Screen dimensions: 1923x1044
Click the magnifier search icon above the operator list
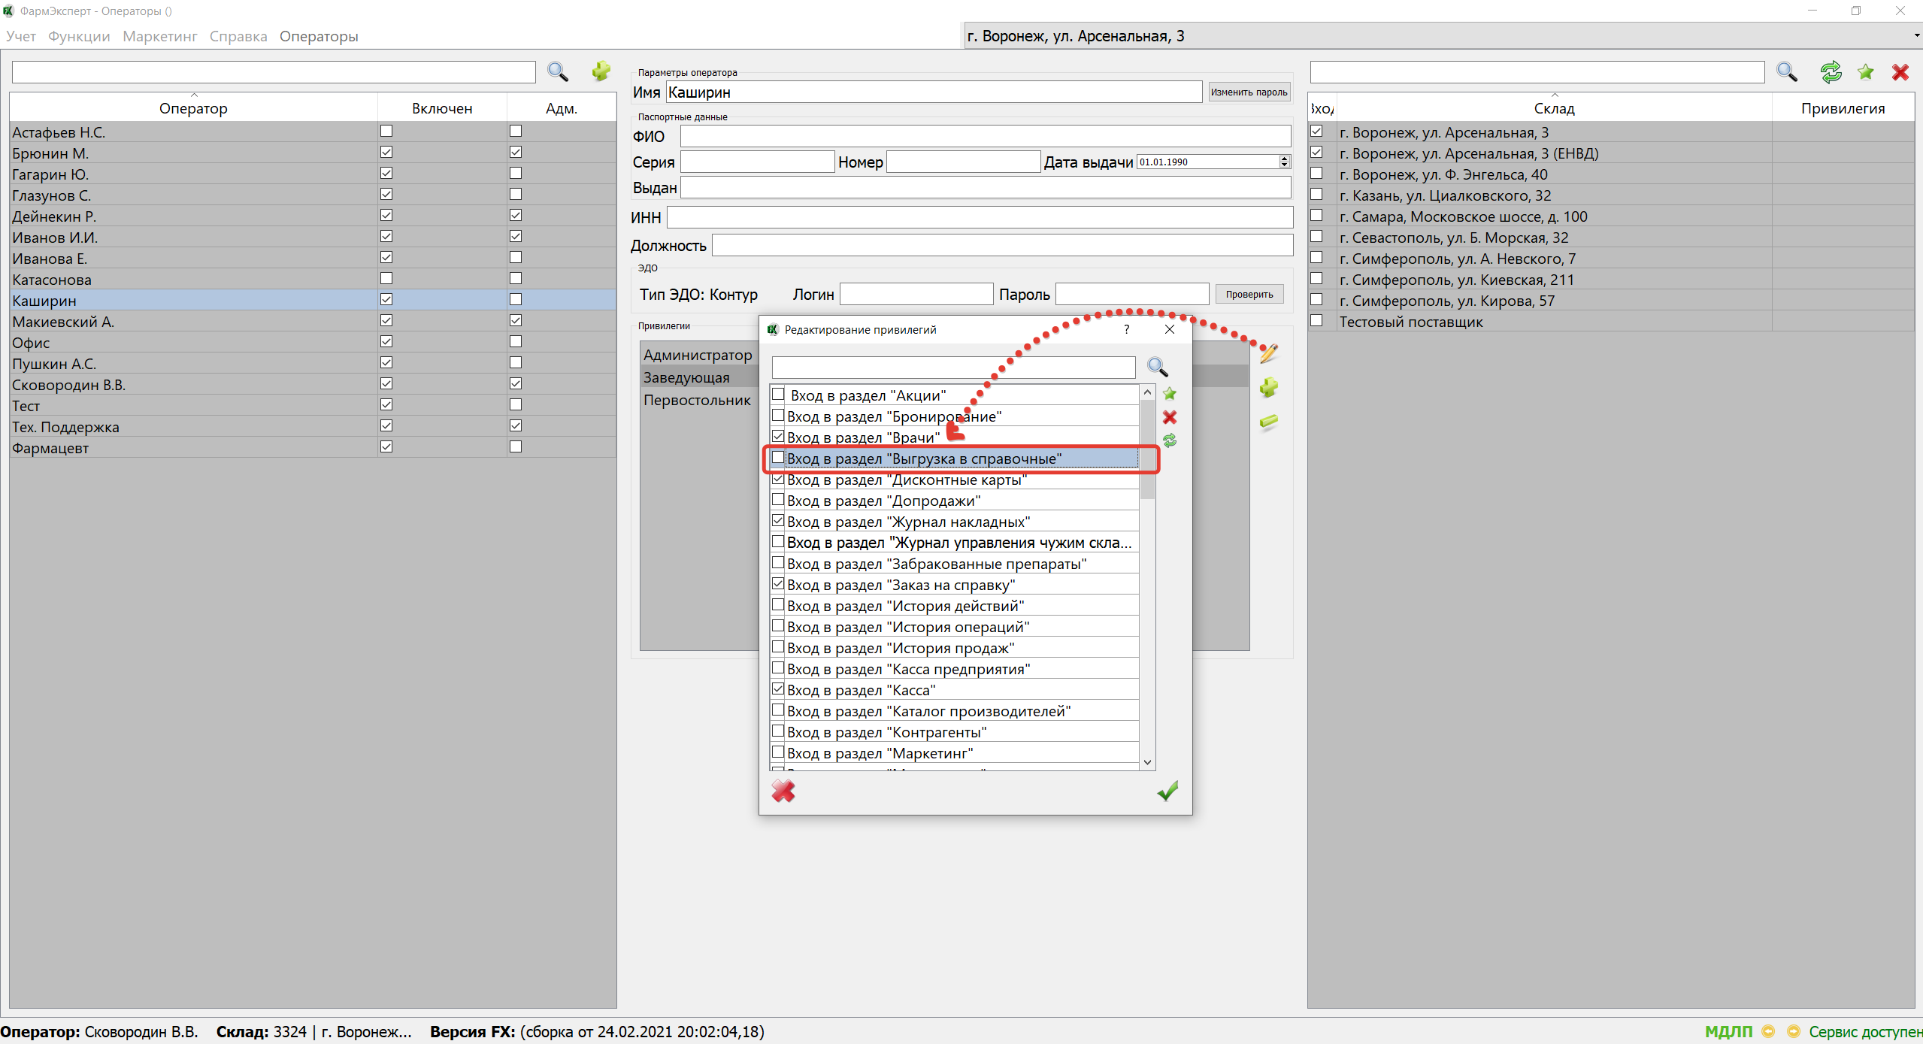tap(558, 71)
